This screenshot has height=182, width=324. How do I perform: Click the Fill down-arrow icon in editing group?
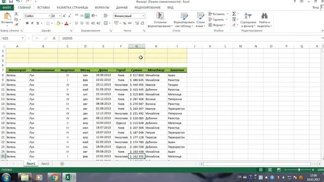pyautogui.click(x=234, y=19)
